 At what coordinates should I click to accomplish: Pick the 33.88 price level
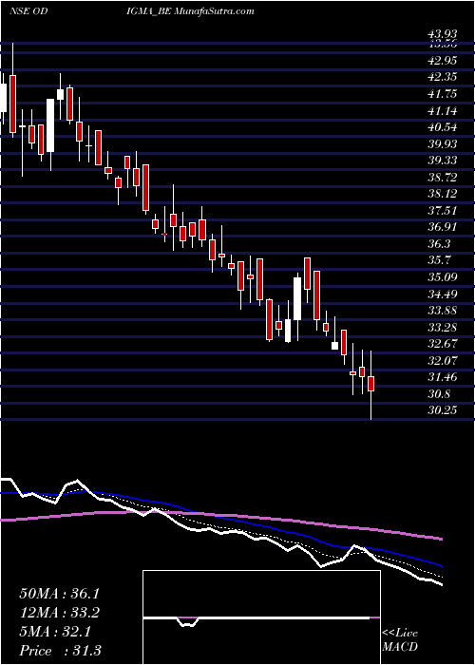click(x=443, y=311)
